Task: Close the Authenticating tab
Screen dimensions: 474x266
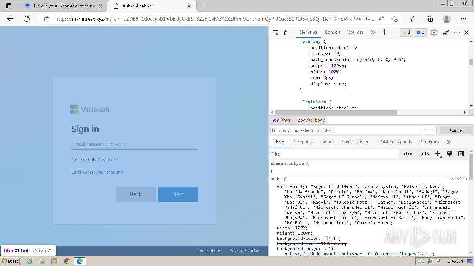Action: pos(189,6)
